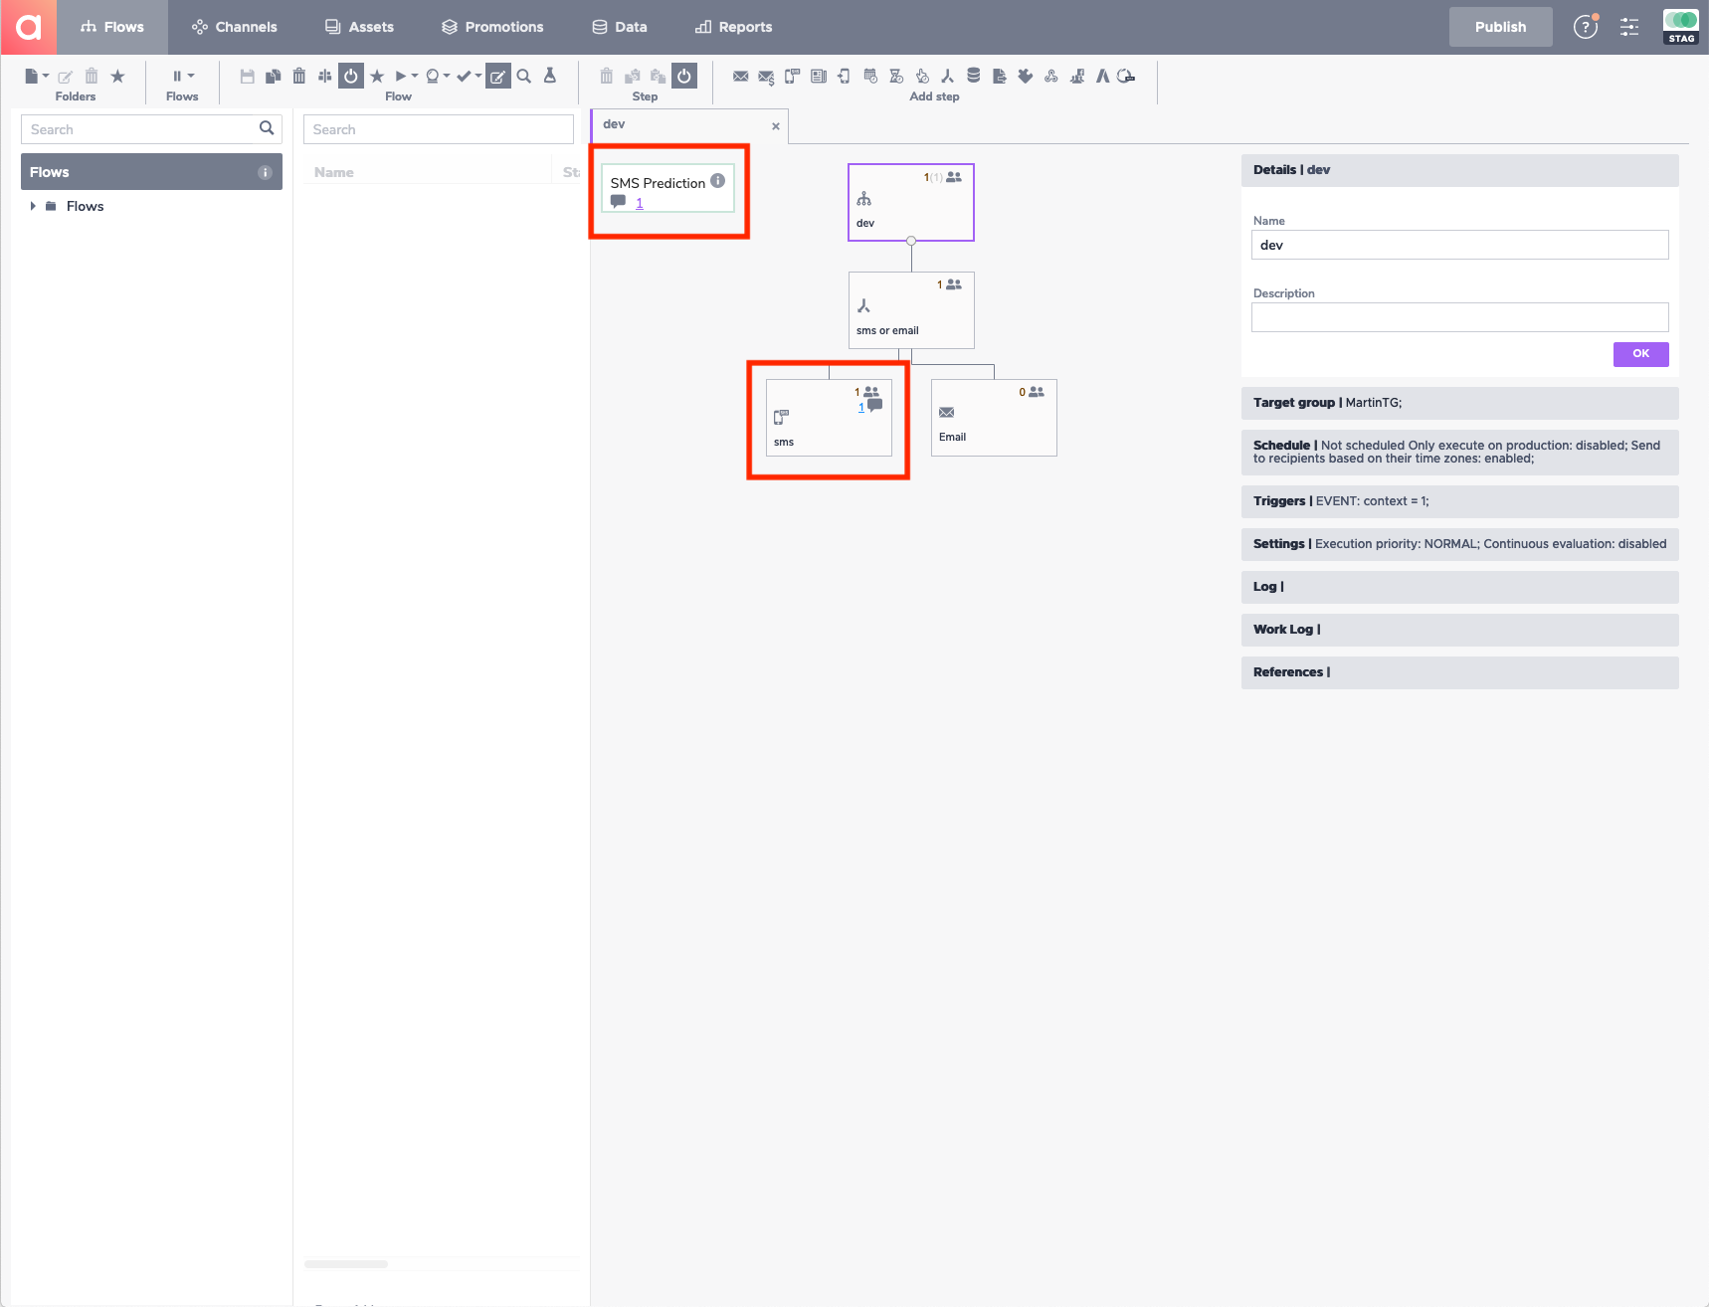Screen dimensions: 1709x1307
Task: Add a transactional email step icon
Action: click(766, 77)
